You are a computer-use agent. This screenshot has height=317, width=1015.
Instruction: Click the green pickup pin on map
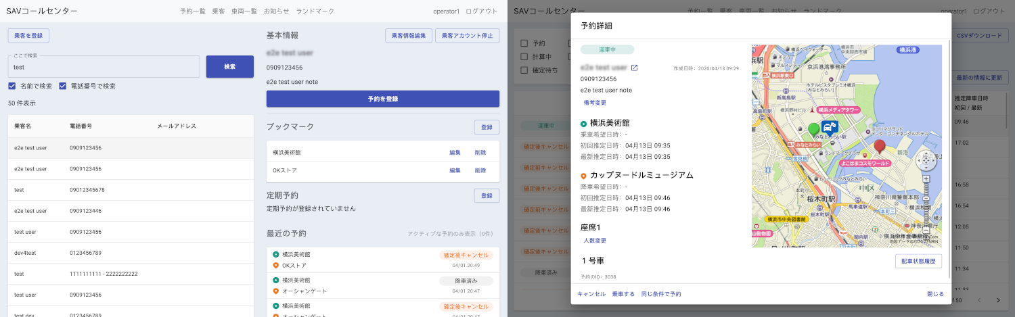click(x=814, y=128)
